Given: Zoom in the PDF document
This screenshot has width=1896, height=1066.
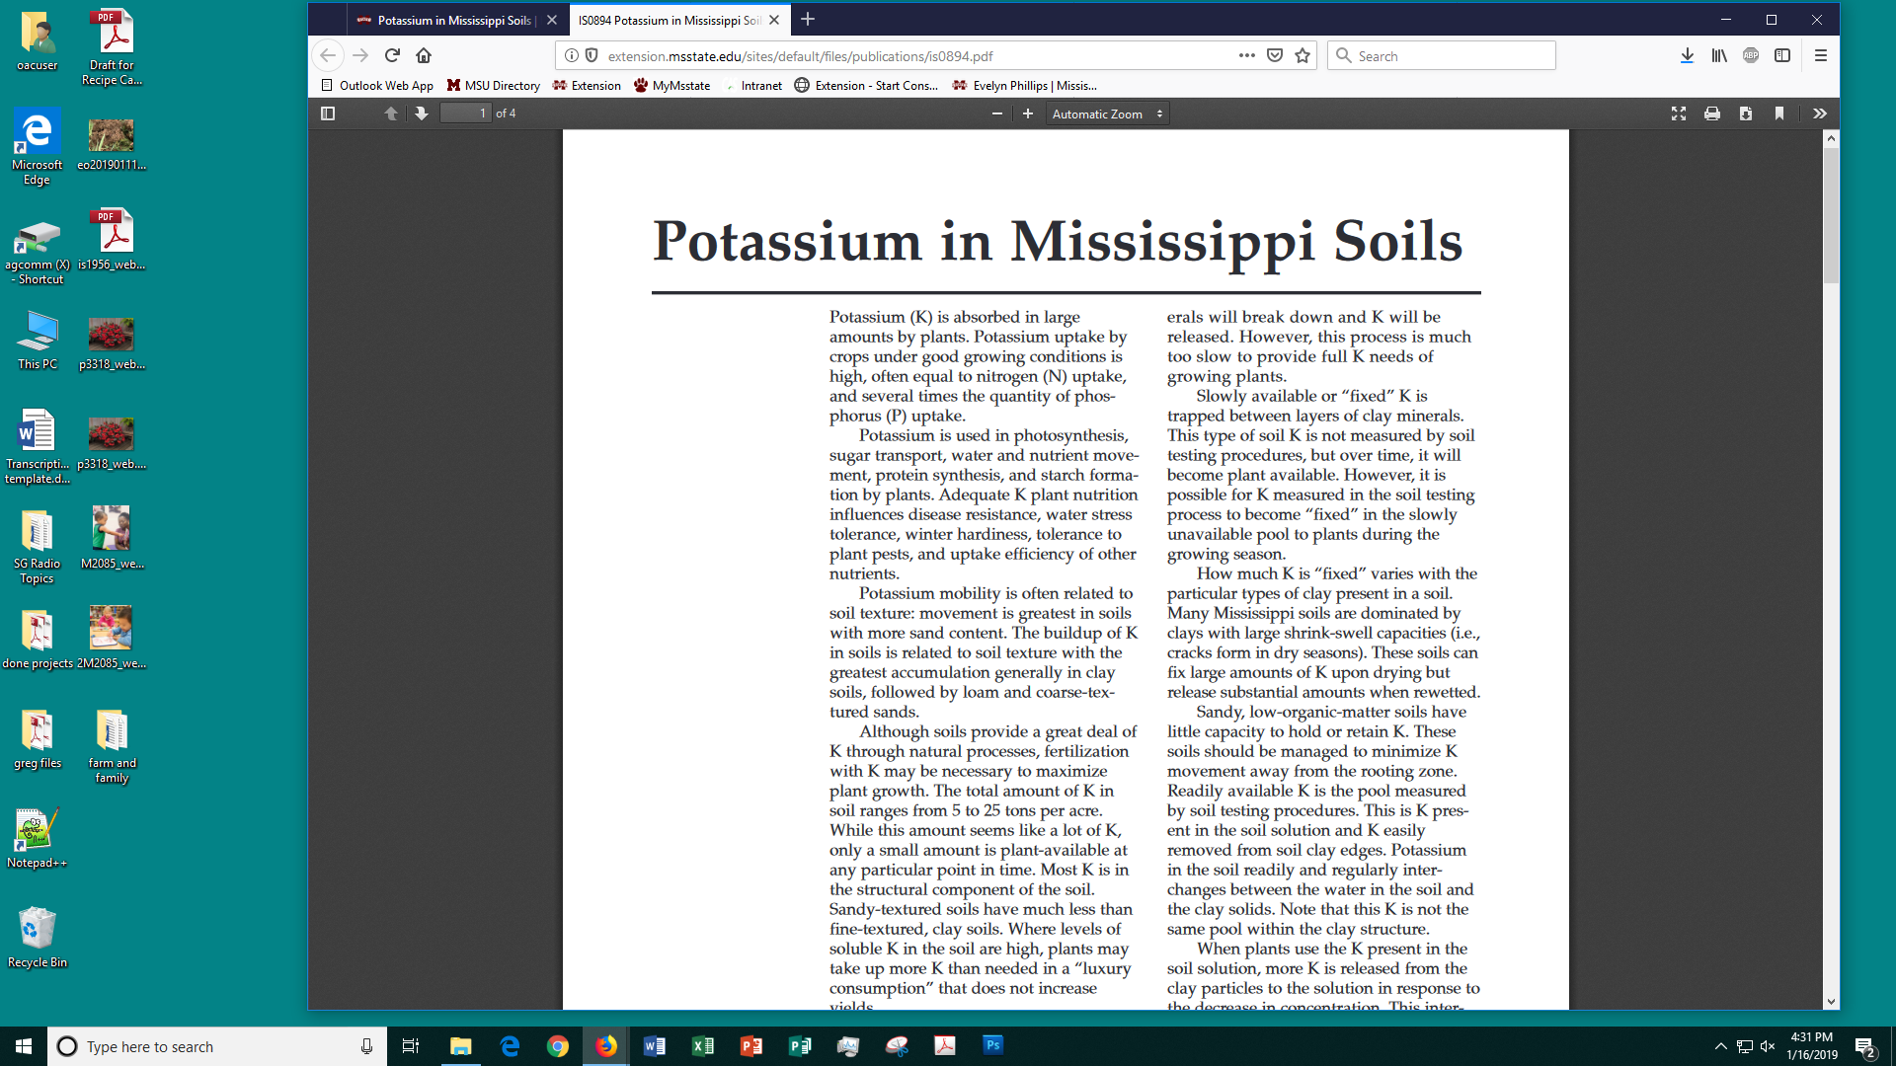Looking at the screenshot, I should coord(1028,114).
